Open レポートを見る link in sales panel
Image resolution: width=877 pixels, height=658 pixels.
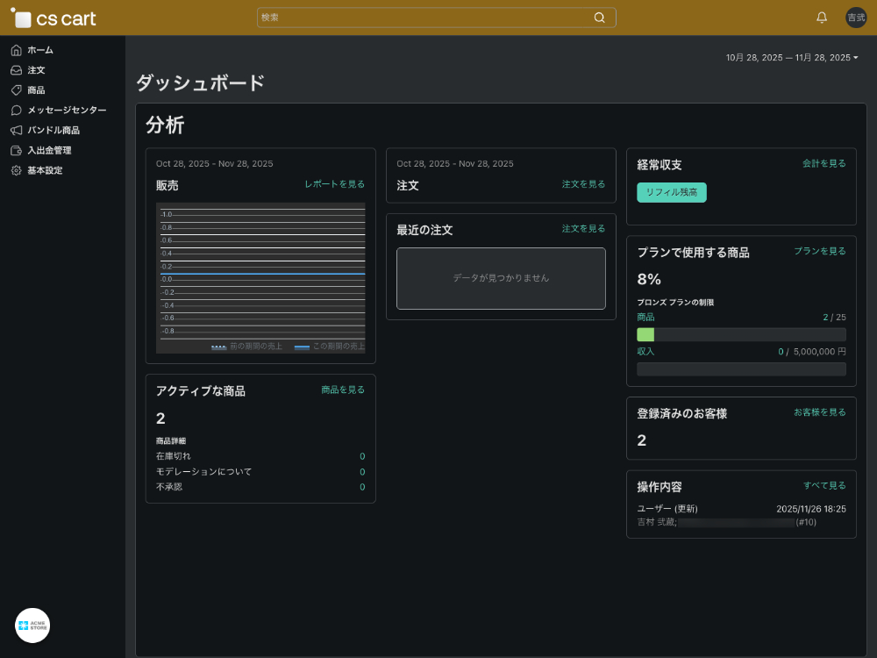click(x=334, y=184)
